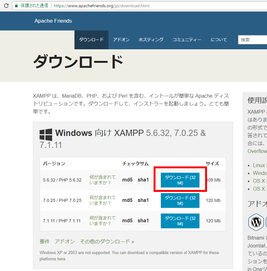Open 何が含まれていますか link for 5.6.32
Viewport: 267px width, 271px height.
click(102, 180)
